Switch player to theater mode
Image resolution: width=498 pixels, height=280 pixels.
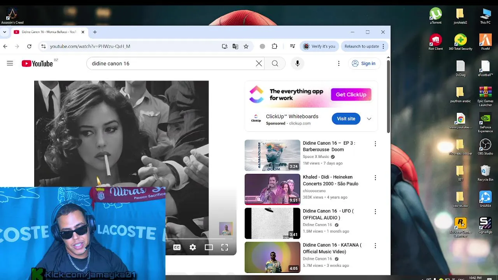click(x=209, y=247)
